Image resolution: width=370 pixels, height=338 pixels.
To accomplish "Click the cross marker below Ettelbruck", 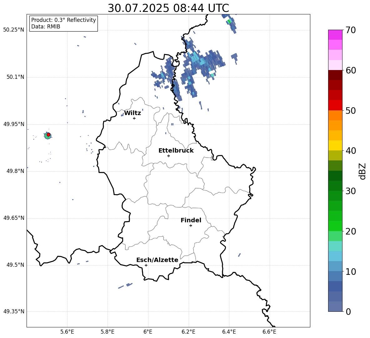I will 168,156.
